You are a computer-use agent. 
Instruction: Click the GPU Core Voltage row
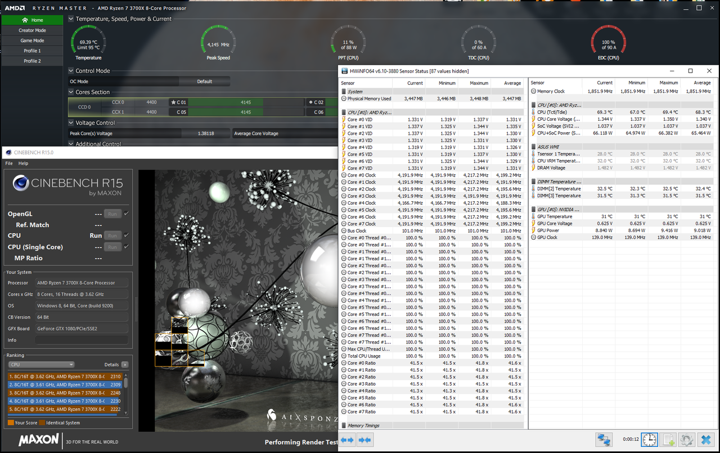622,223
